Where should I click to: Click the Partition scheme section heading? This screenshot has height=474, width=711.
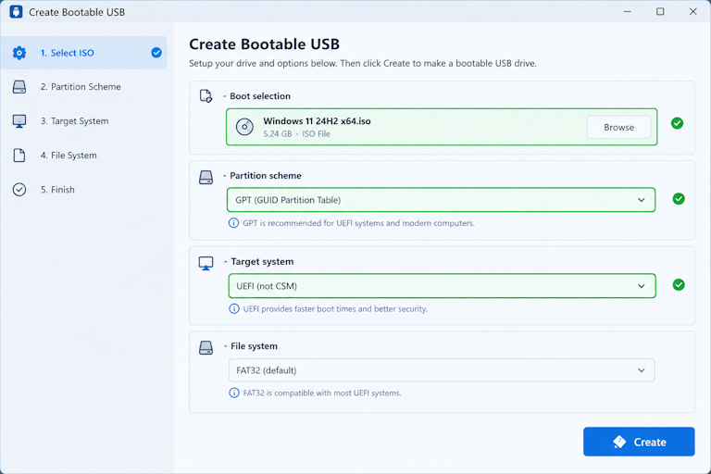(x=266, y=176)
